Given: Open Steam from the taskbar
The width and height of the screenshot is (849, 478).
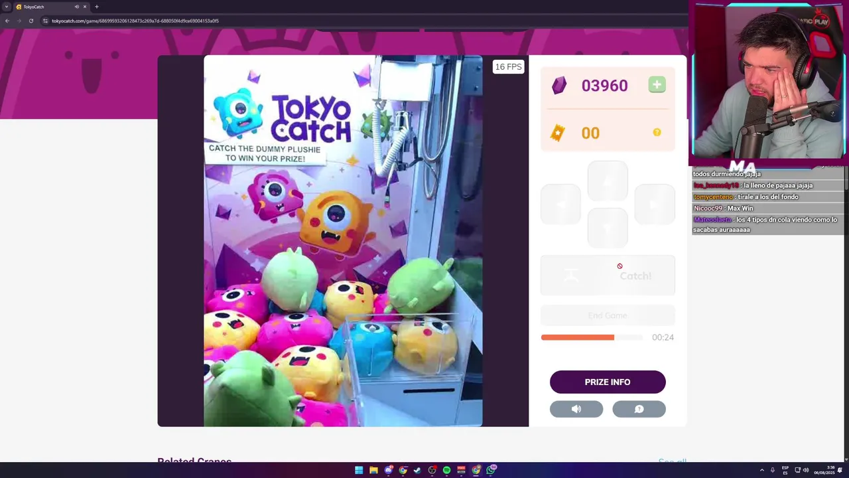Looking at the screenshot, I should (417, 470).
